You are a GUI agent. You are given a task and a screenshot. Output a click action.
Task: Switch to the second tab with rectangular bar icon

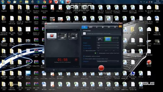(x=91, y=27)
